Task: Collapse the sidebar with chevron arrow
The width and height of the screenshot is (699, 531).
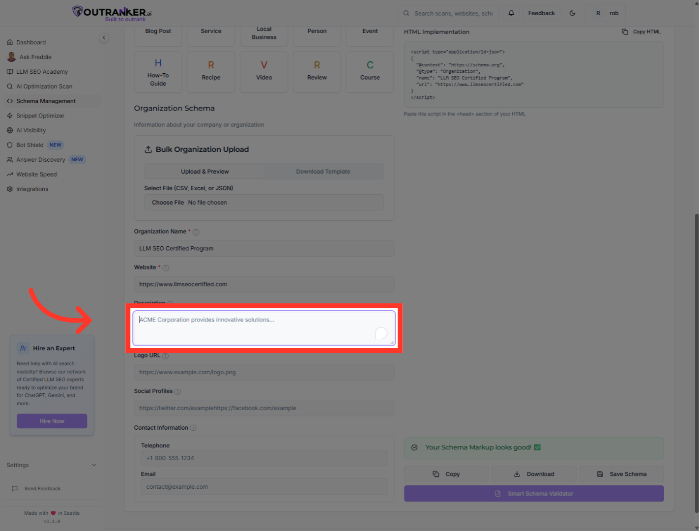Action: coord(104,38)
